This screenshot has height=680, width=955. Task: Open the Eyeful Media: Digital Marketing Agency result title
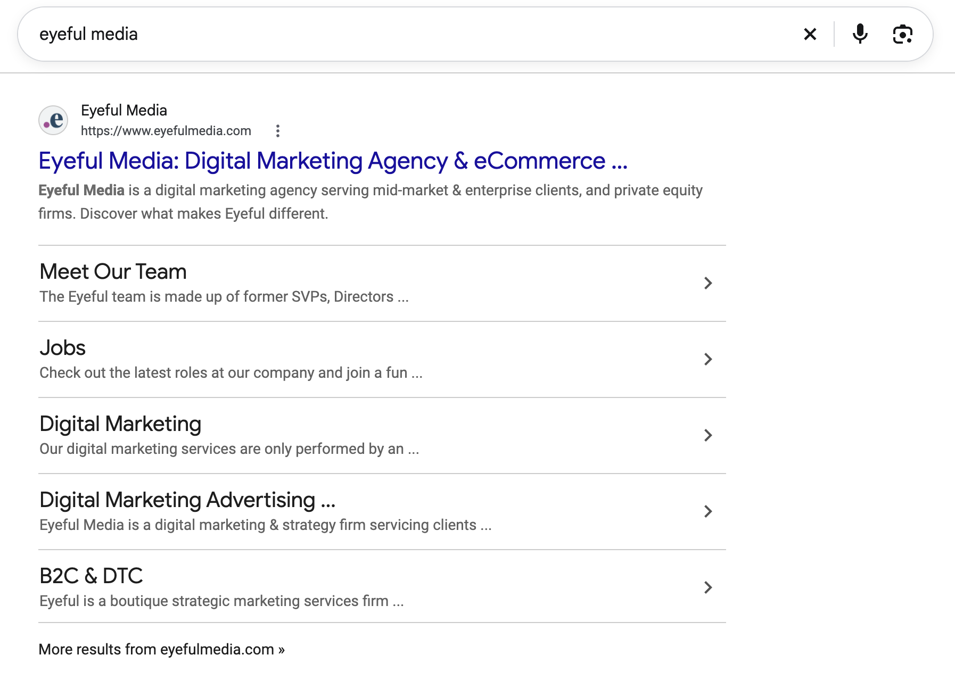point(333,161)
